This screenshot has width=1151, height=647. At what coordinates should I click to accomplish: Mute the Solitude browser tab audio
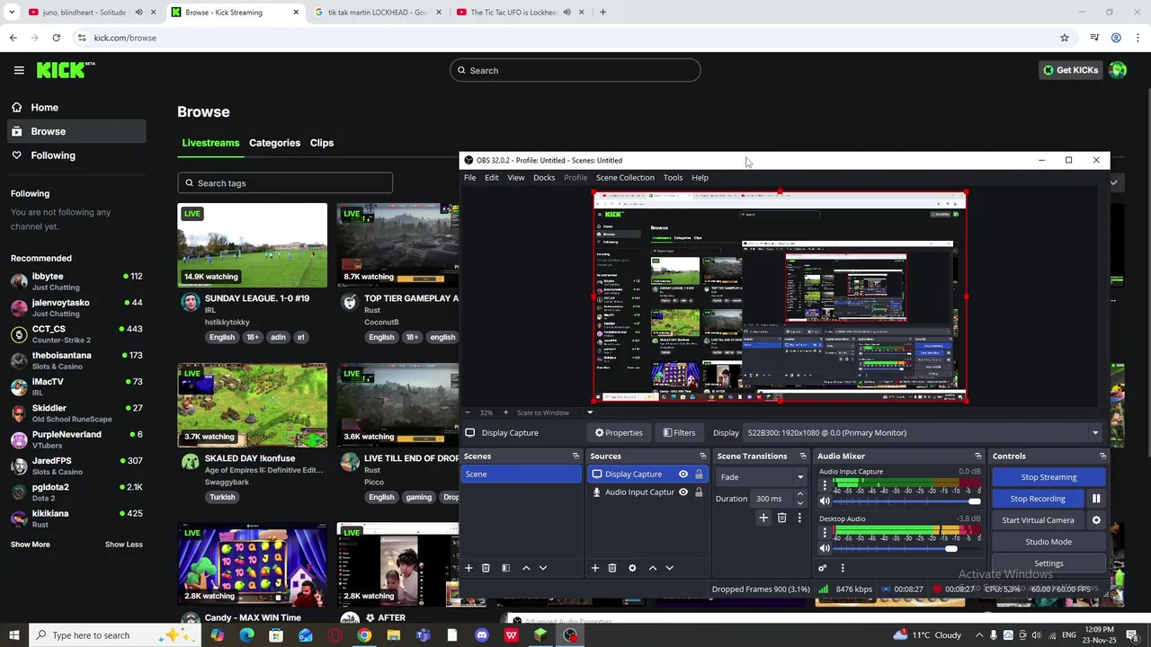point(138,13)
